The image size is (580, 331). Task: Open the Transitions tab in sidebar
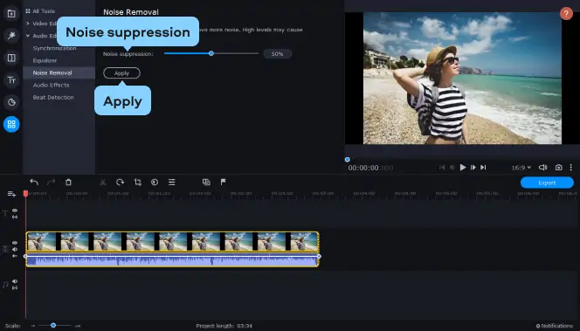coord(11,58)
